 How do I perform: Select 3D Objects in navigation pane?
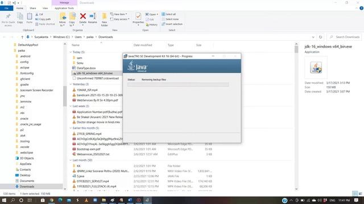coord(27,158)
